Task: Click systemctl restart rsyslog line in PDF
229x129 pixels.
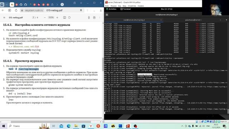Action: [x=24, y=53]
